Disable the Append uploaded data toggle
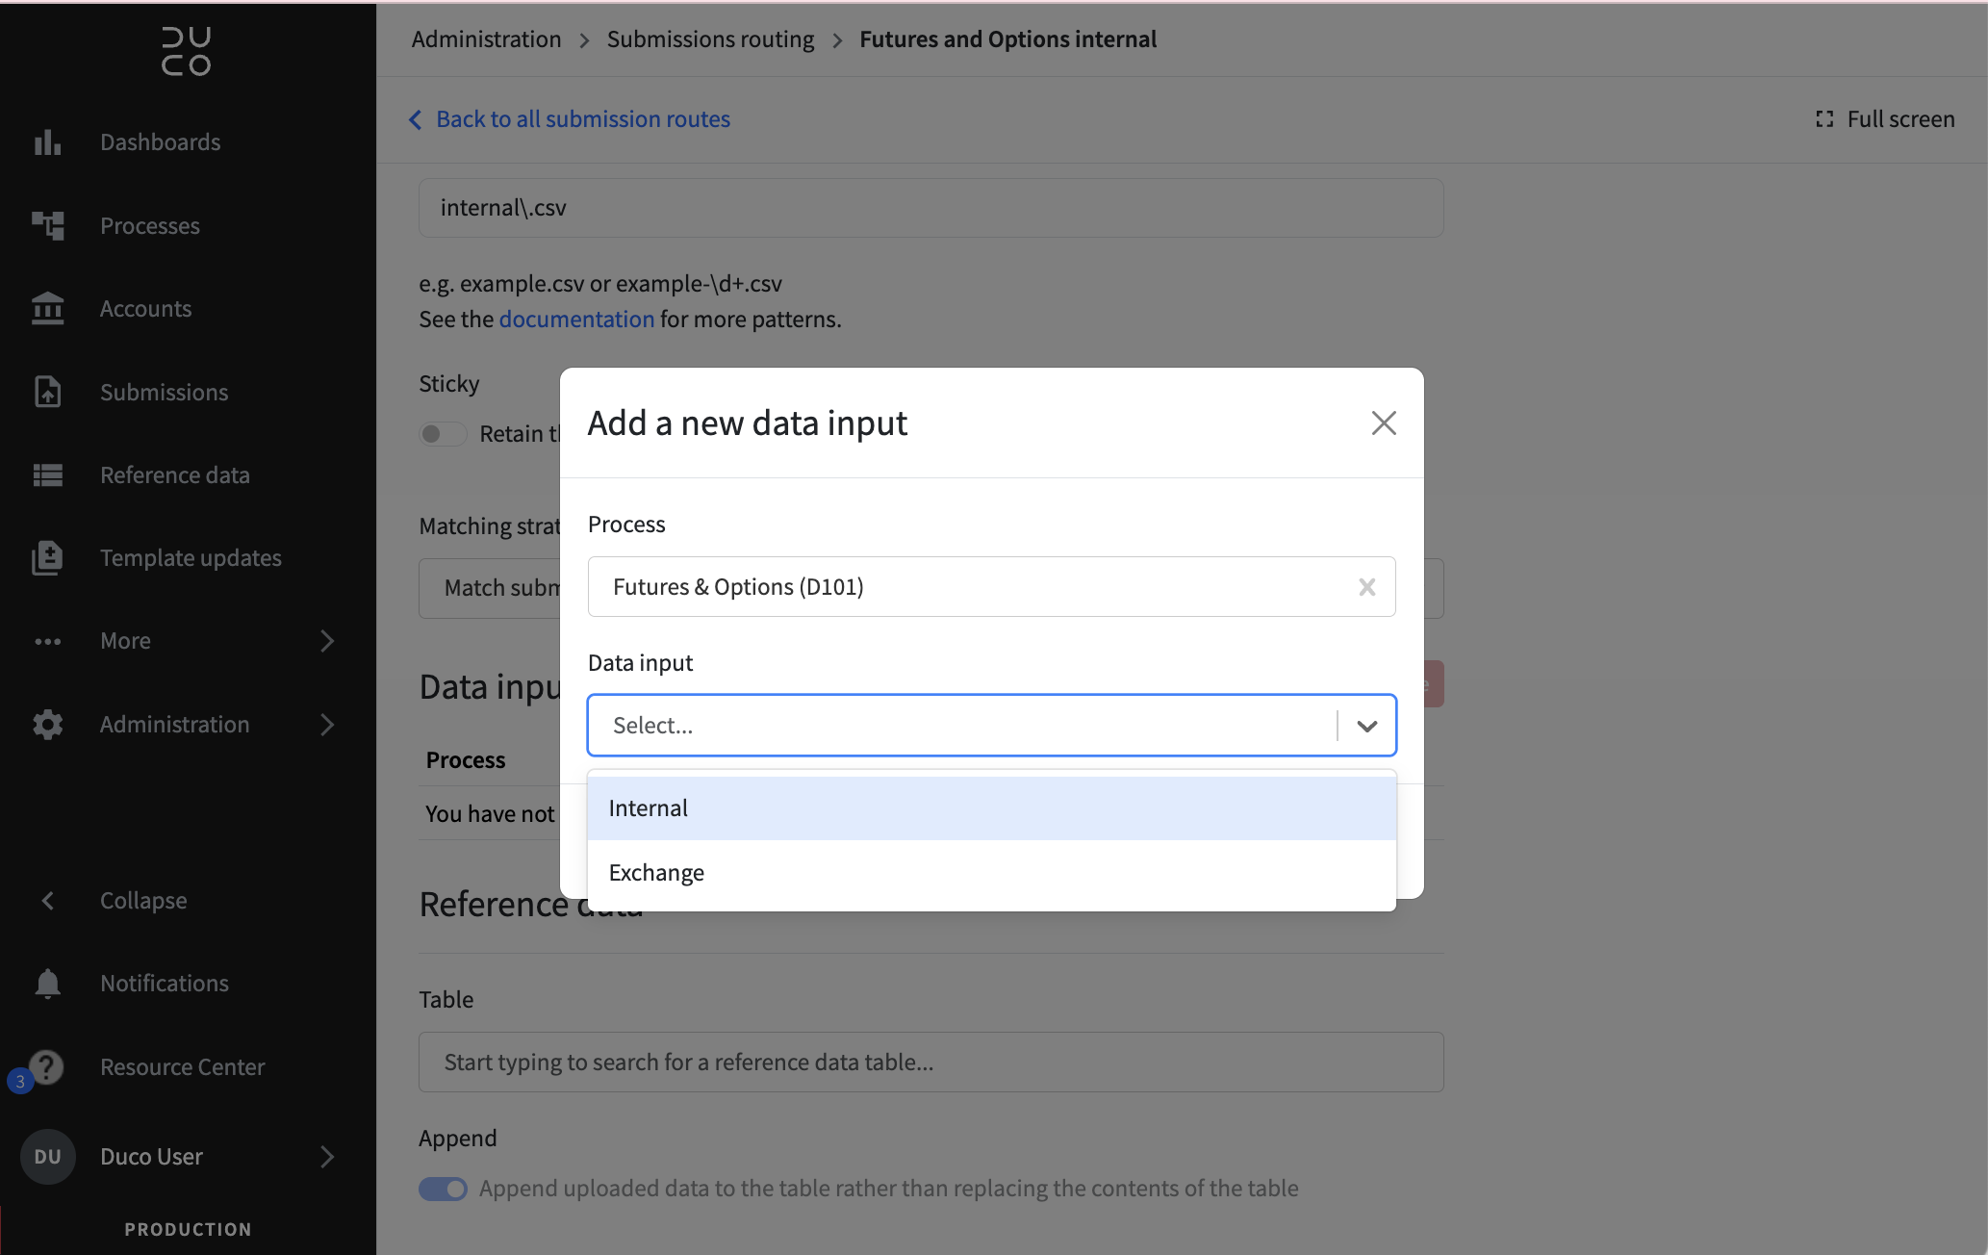 click(x=443, y=1189)
